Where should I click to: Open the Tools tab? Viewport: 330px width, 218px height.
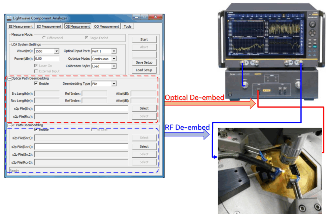[127, 26]
